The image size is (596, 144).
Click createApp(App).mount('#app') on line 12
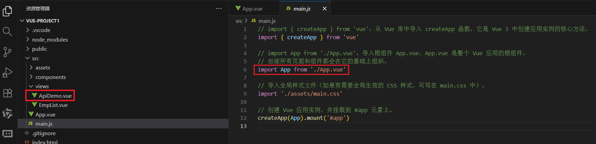[x=303, y=118]
